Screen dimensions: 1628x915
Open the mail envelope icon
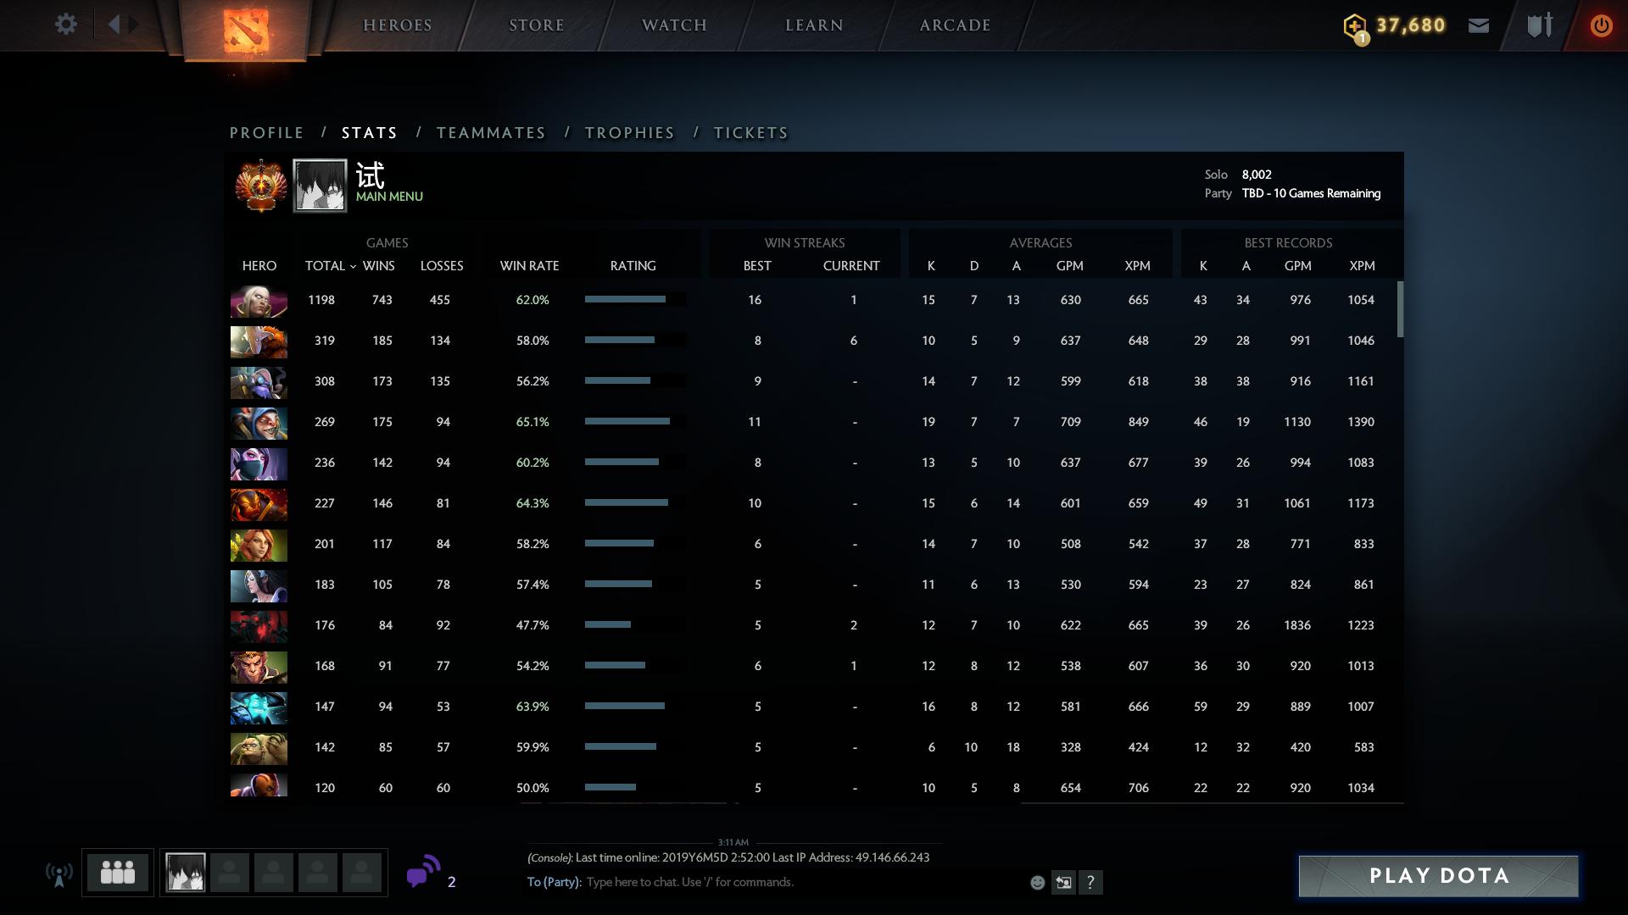pos(1479,25)
